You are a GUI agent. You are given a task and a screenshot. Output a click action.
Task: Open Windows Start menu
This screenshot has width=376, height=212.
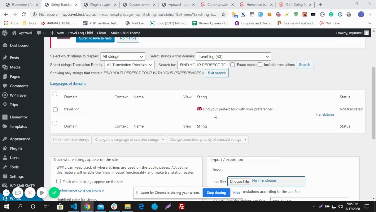pos(6,207)
